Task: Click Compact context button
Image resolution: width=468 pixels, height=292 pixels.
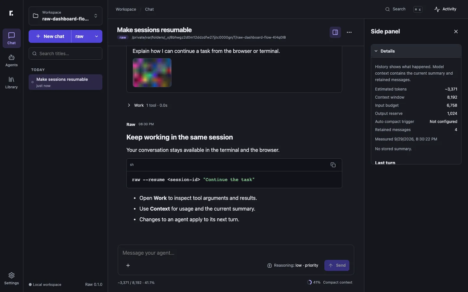Action: [x=338, y=282]
